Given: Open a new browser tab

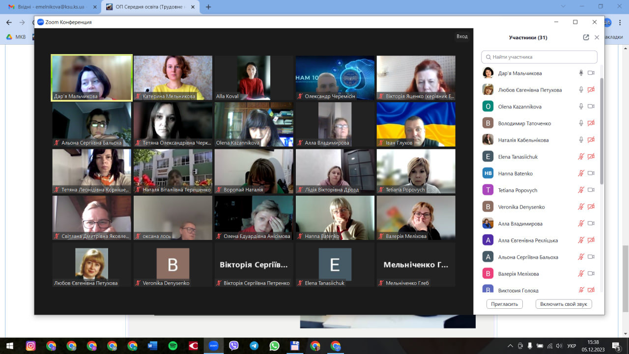Looking at the screenshot, I should (x=208, y=7).
